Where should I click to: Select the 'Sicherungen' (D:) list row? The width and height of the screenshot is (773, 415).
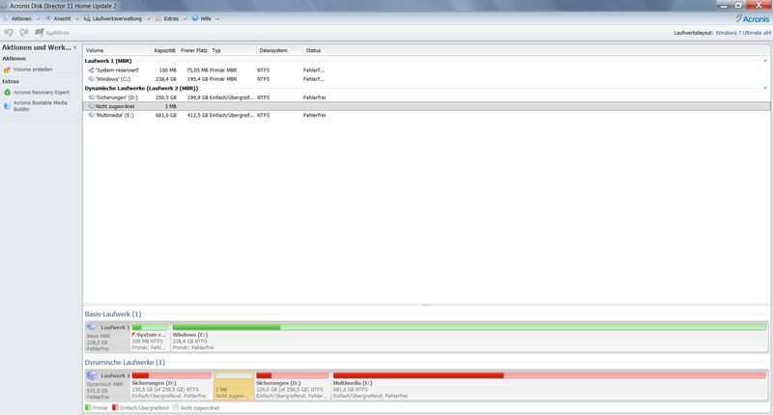click(426, 97)
